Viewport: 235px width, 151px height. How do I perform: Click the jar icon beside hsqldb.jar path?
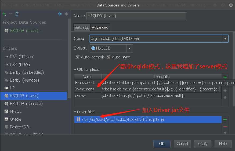pos(78,120)
